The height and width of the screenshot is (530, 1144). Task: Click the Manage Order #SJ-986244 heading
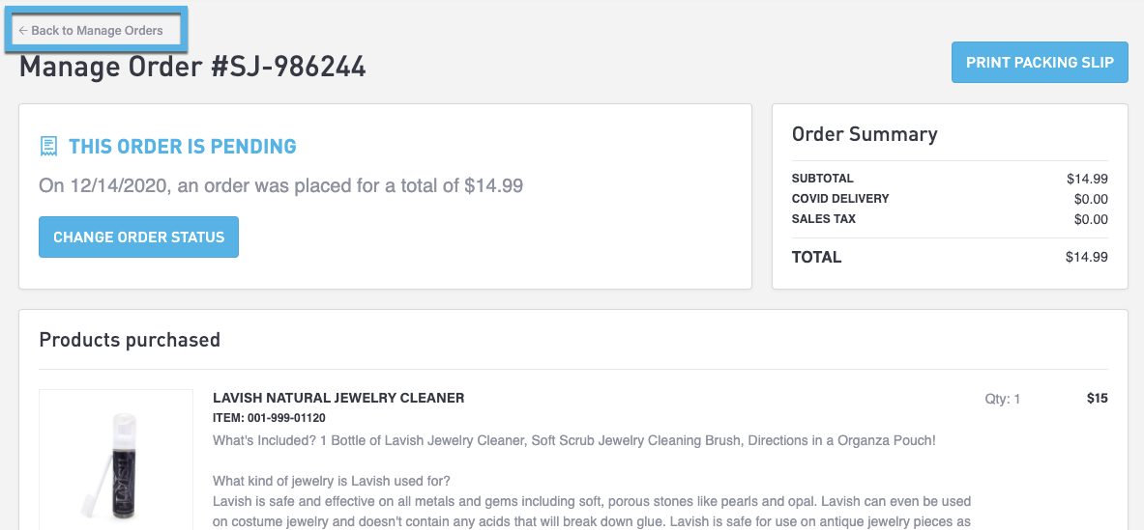192,67
